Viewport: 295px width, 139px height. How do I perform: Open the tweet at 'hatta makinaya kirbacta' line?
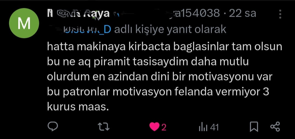tap(165, 47)
